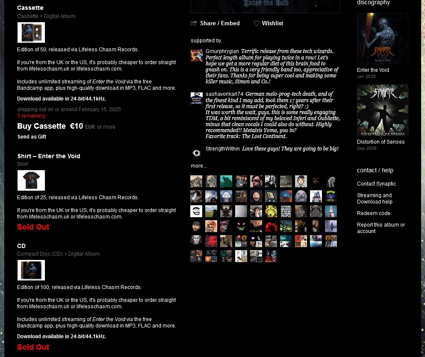The height and width of the screenshot is (357, 425).
Task: Click the Share / Embed arrow icon
Action: (194, 23)
